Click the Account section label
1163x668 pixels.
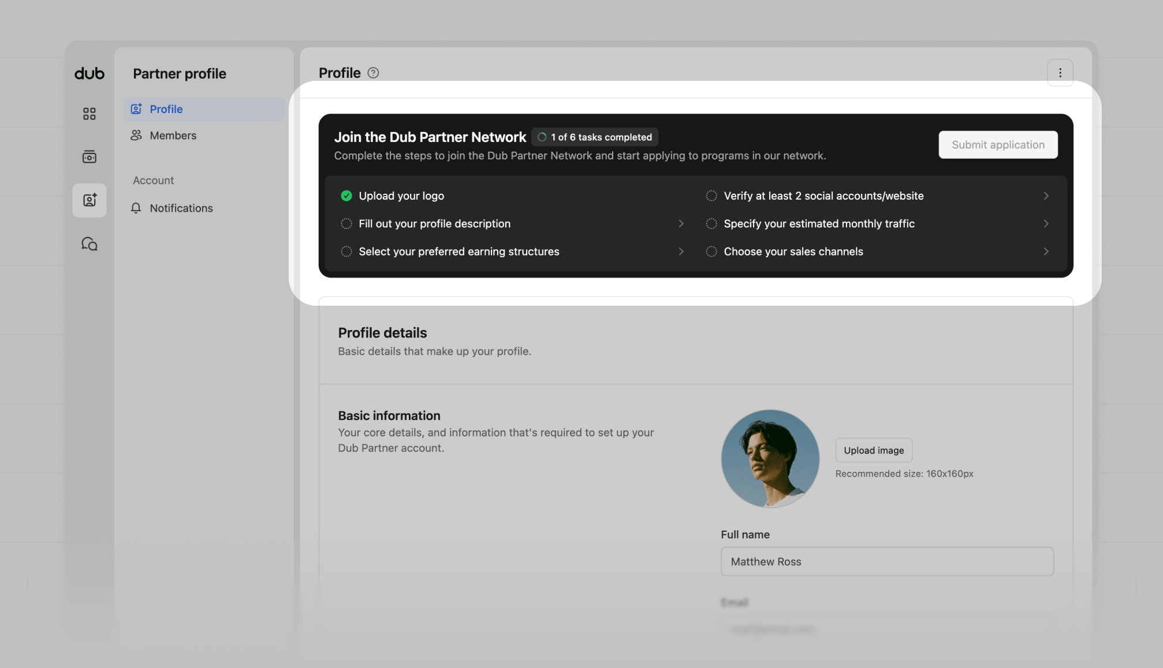(153, 181)
